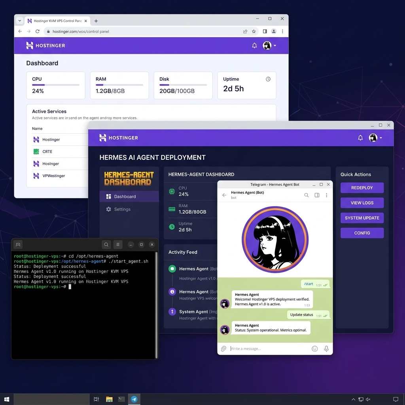Click the Hostinger logo in browser window

click(x=45, y=45)
